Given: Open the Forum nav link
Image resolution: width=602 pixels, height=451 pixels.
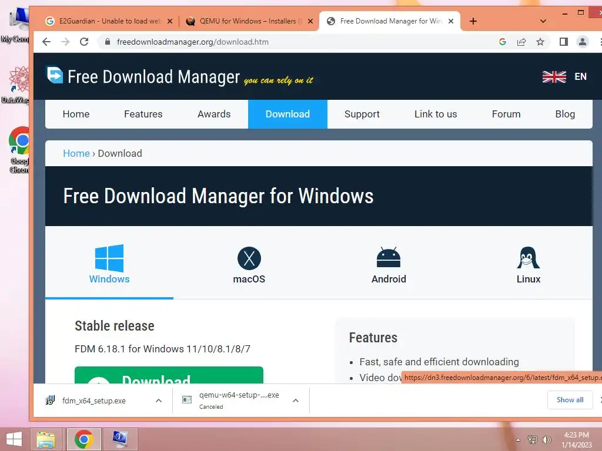Looking at the screenshot, I should 506,115.
